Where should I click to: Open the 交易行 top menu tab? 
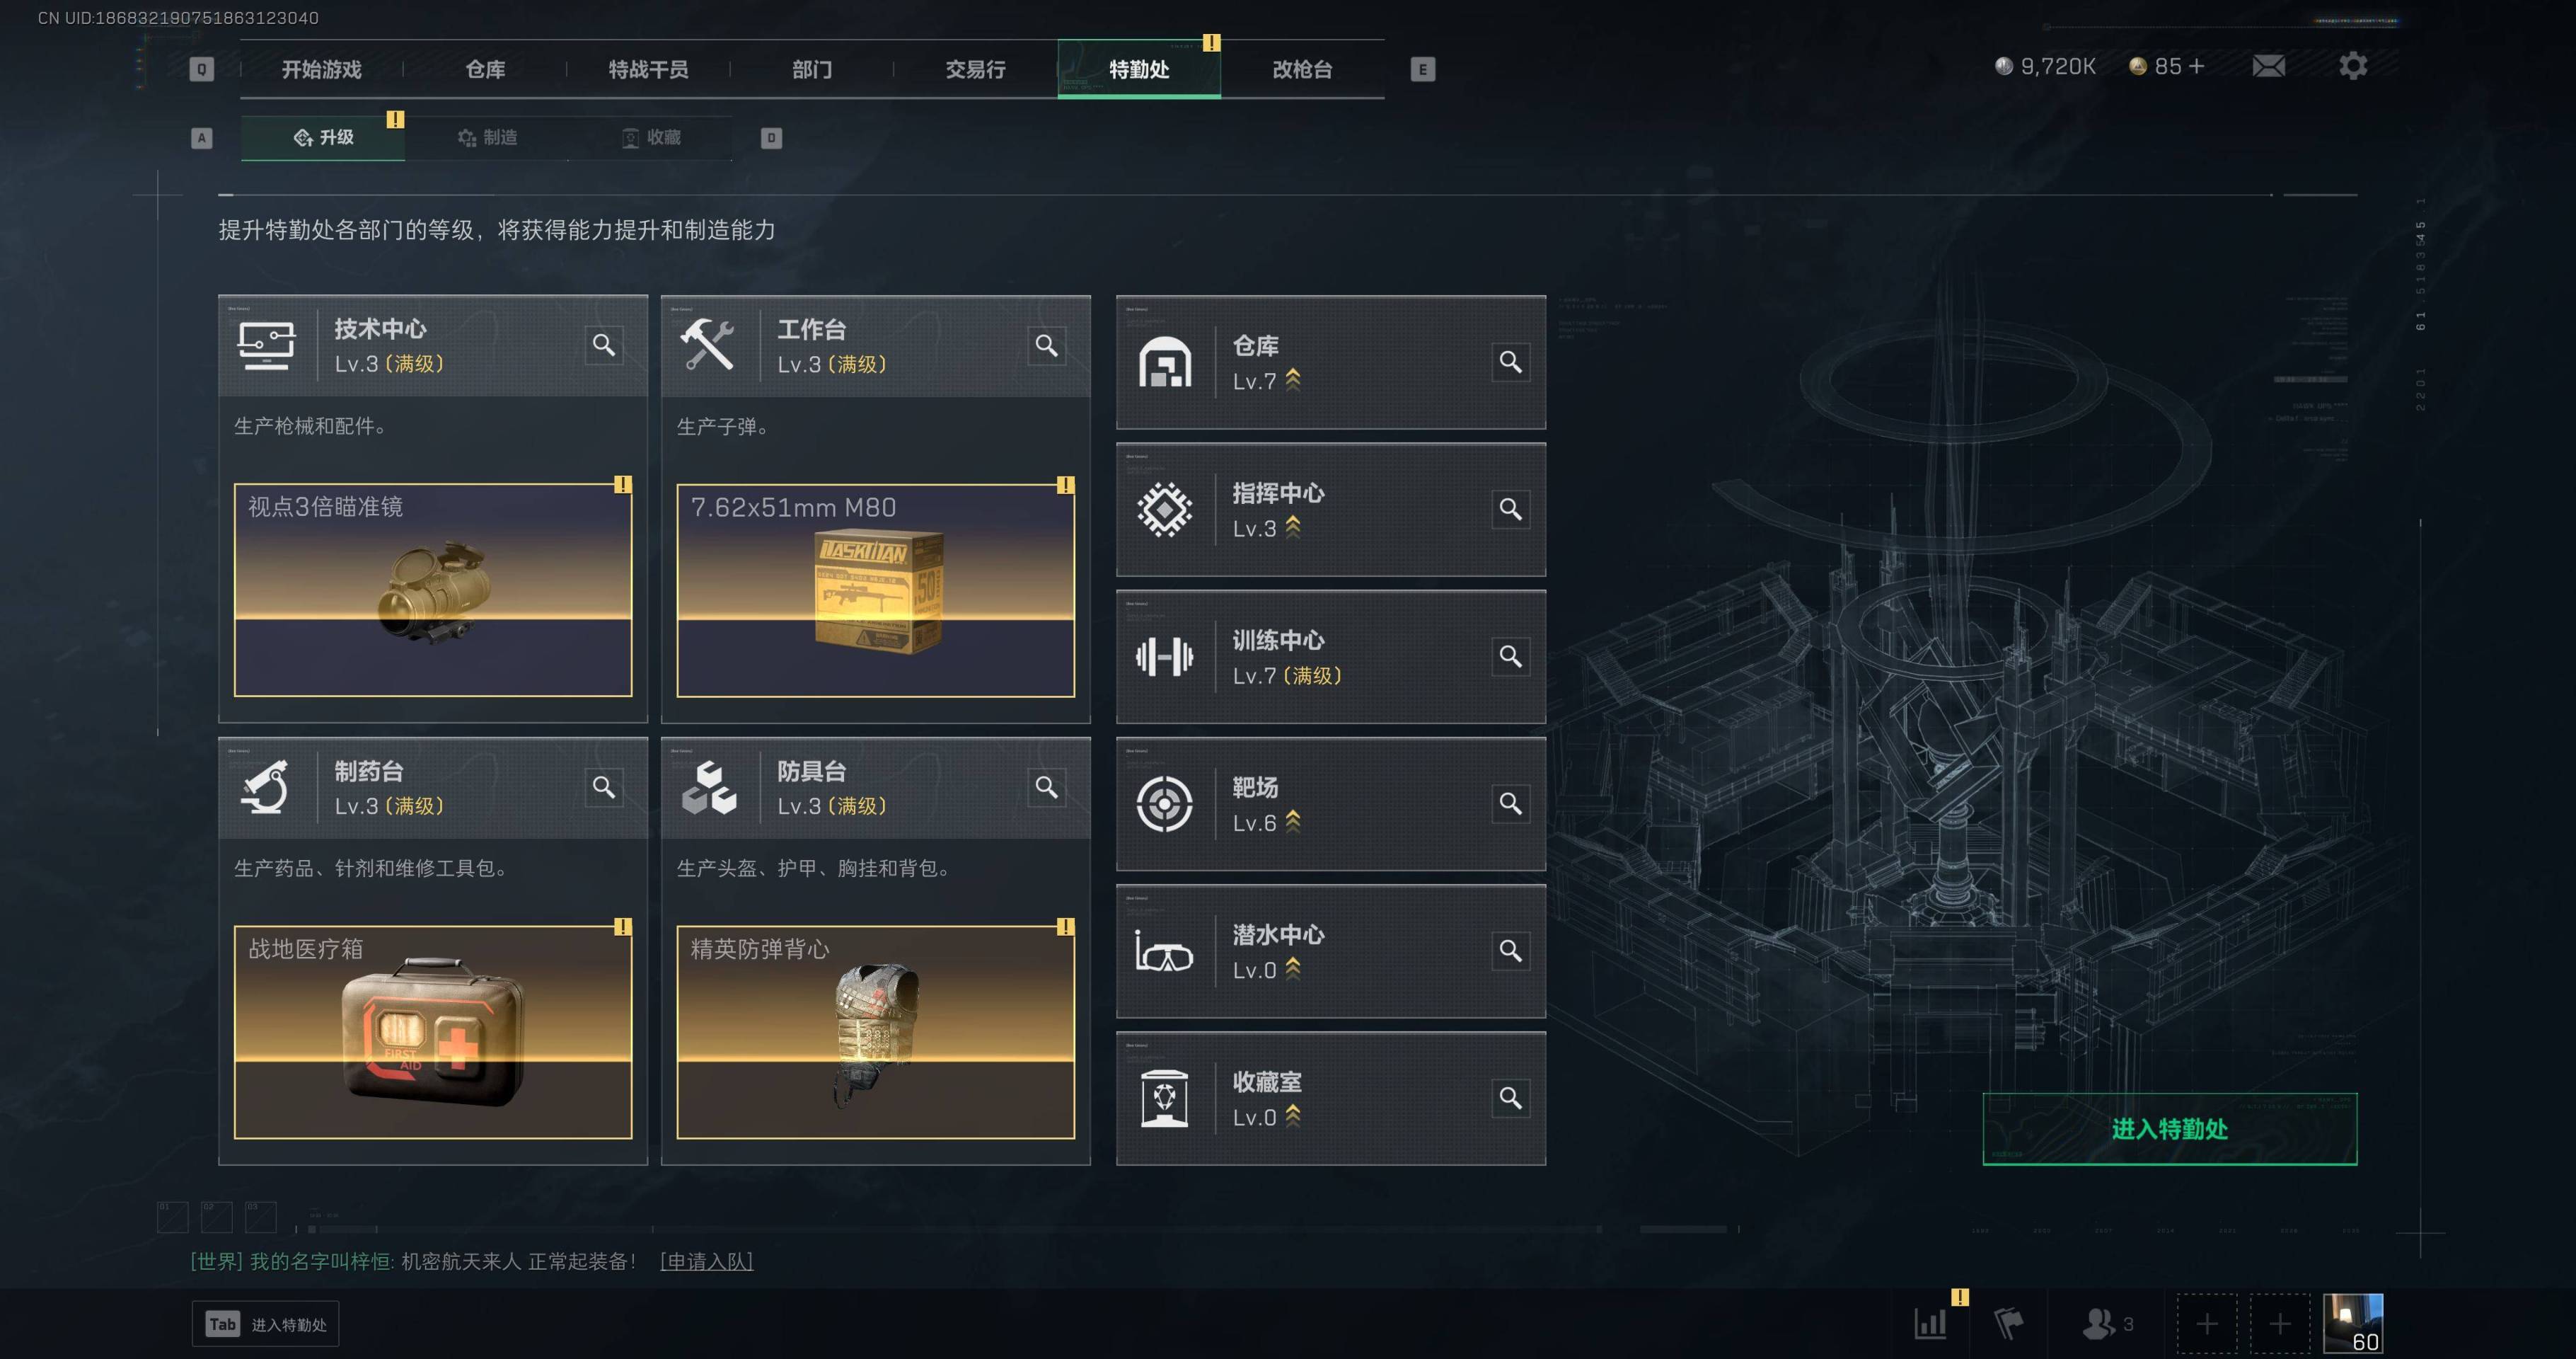[x=975, y=69]
